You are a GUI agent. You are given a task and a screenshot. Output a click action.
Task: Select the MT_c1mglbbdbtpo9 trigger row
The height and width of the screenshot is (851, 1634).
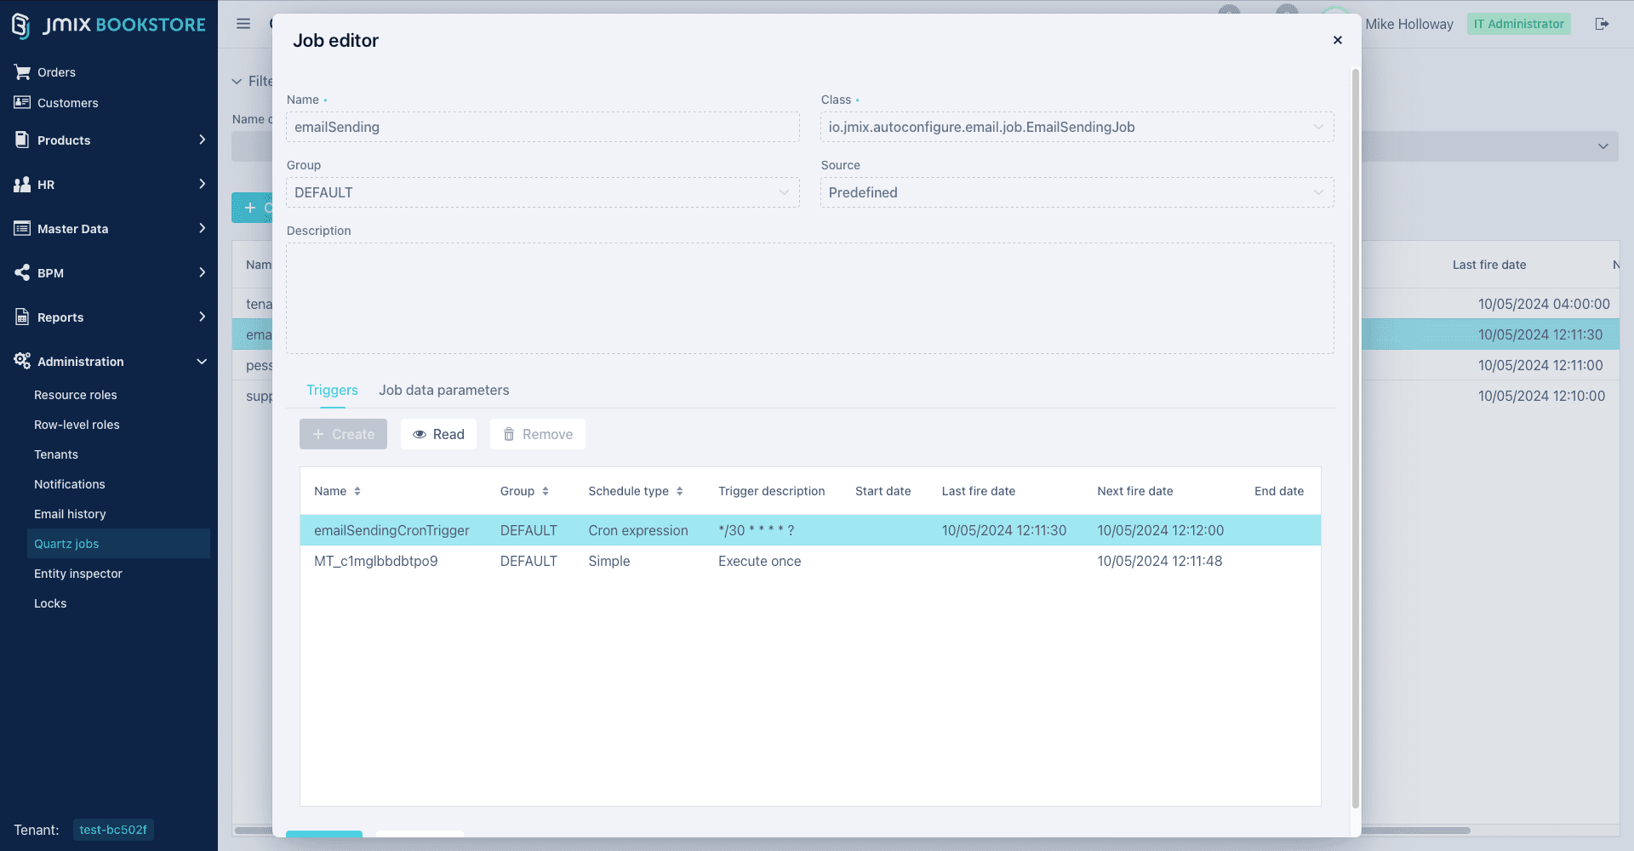tap(376, 561)
